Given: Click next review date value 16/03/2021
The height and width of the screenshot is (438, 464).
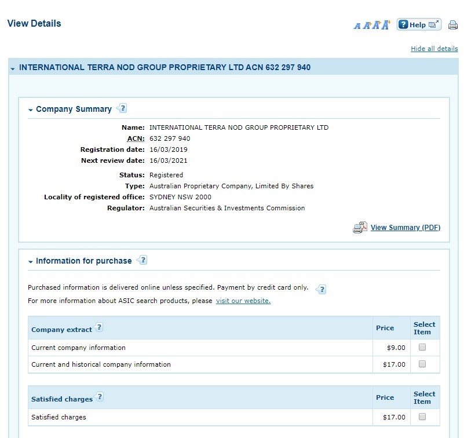Looking at the screenshot, I should point(169,160).
